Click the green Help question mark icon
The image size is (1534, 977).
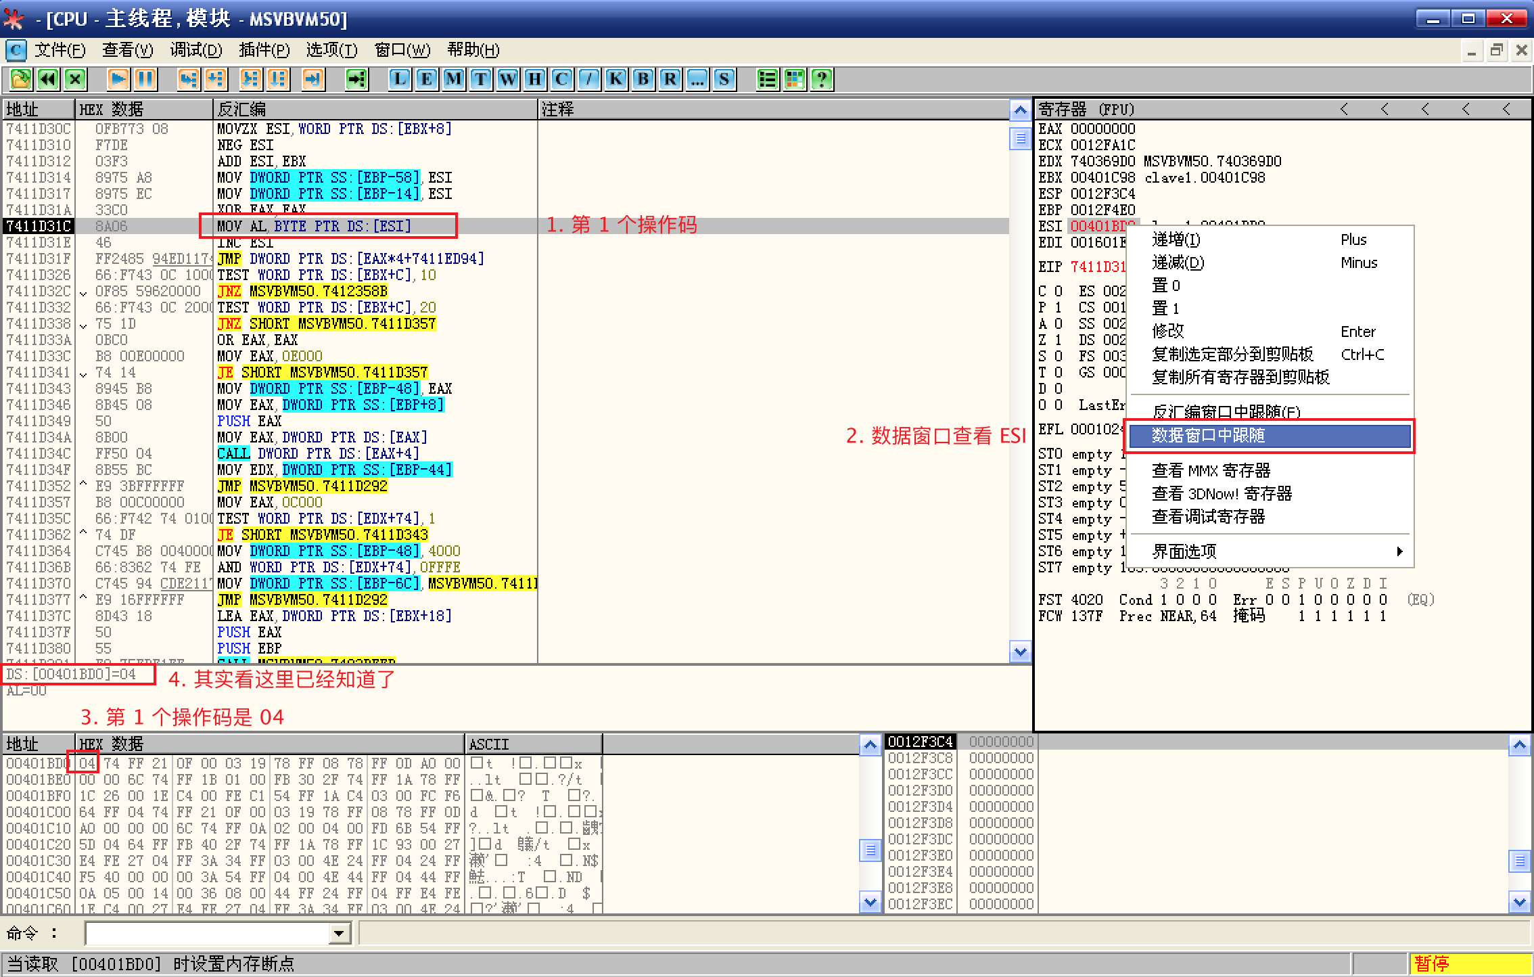coord(822,80)
